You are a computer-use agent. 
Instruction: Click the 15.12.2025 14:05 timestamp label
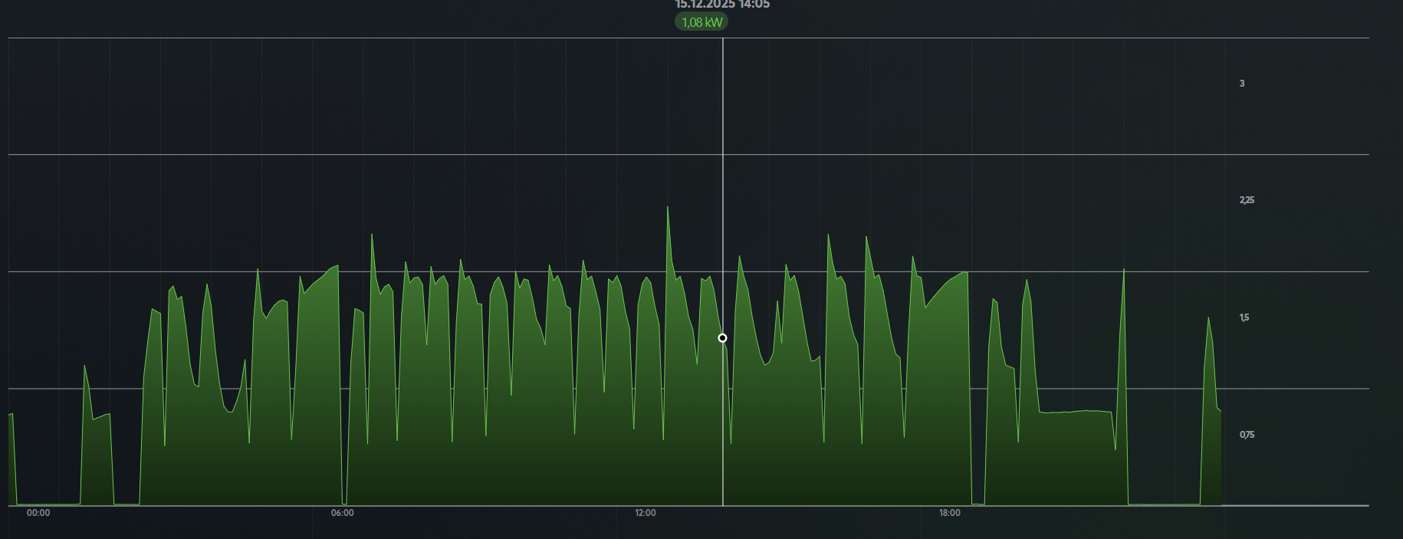pos(722,5)
